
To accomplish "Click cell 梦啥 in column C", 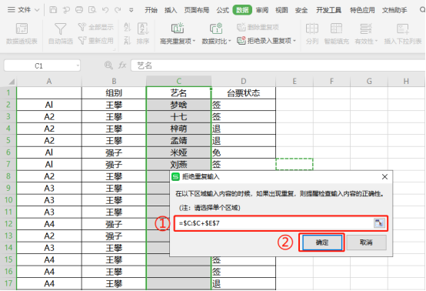I will coord(178,105).
